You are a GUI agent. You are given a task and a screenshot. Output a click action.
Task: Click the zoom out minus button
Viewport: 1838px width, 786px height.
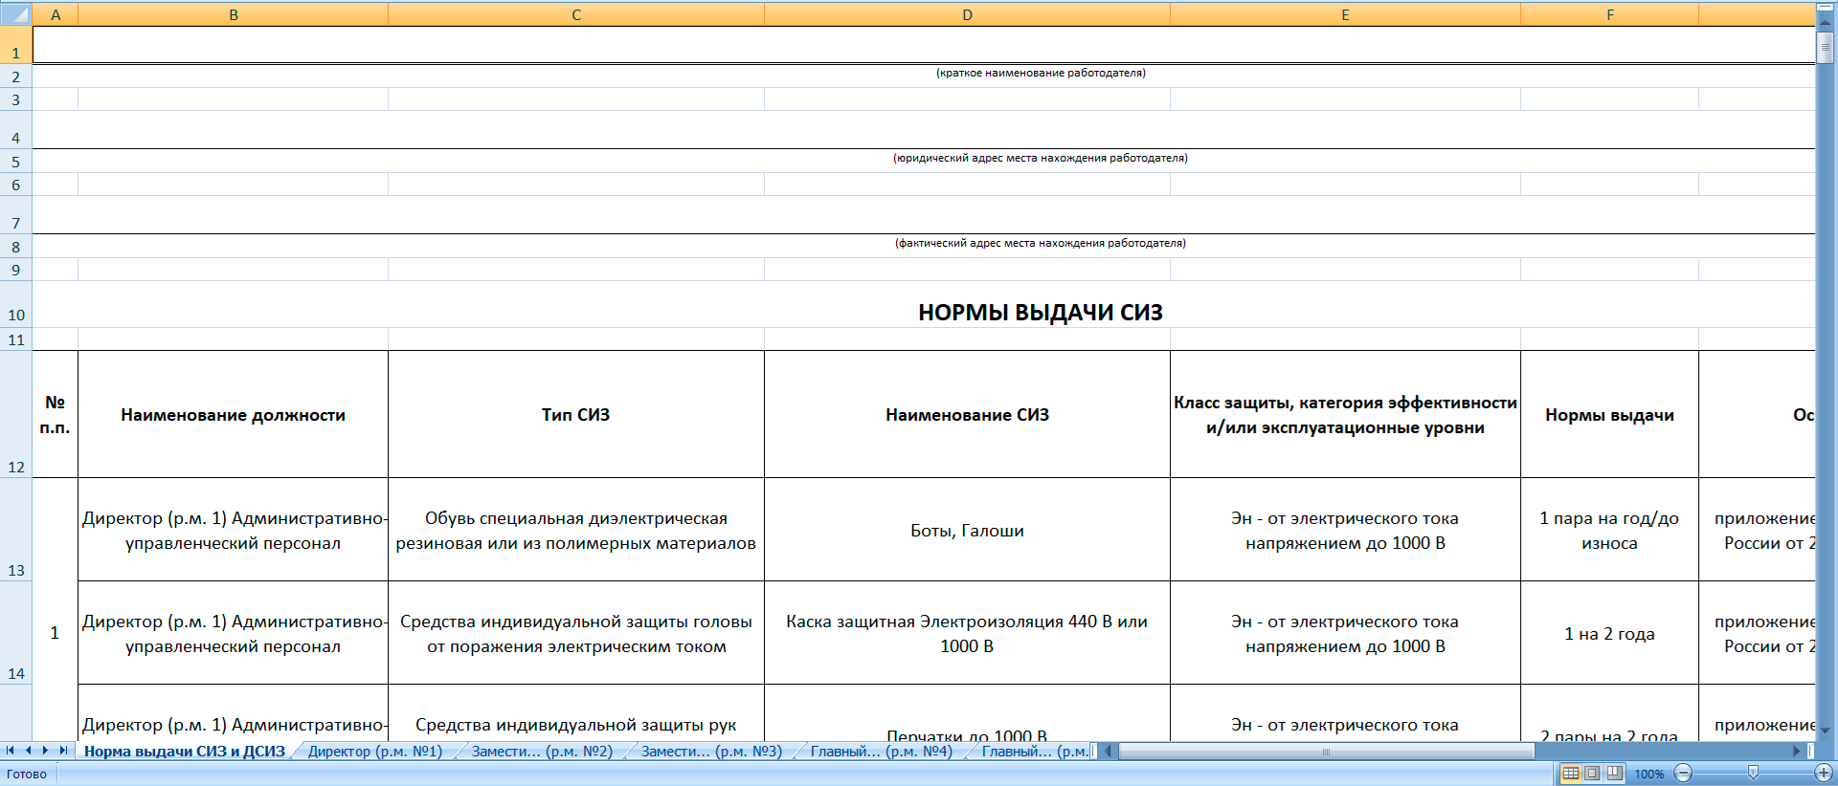[1683, 773]
